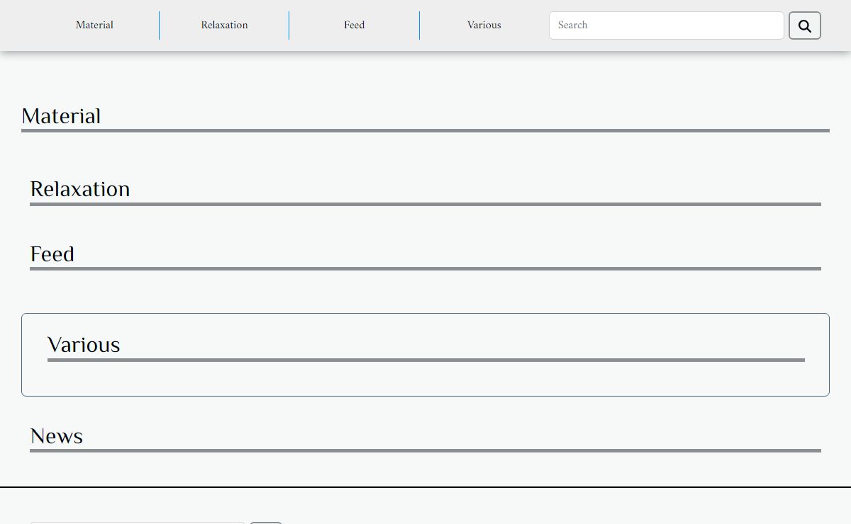Viewport: 851px width, 524px height.
Task: Open Various from the top navigation bar
Action: click(484, 25)
